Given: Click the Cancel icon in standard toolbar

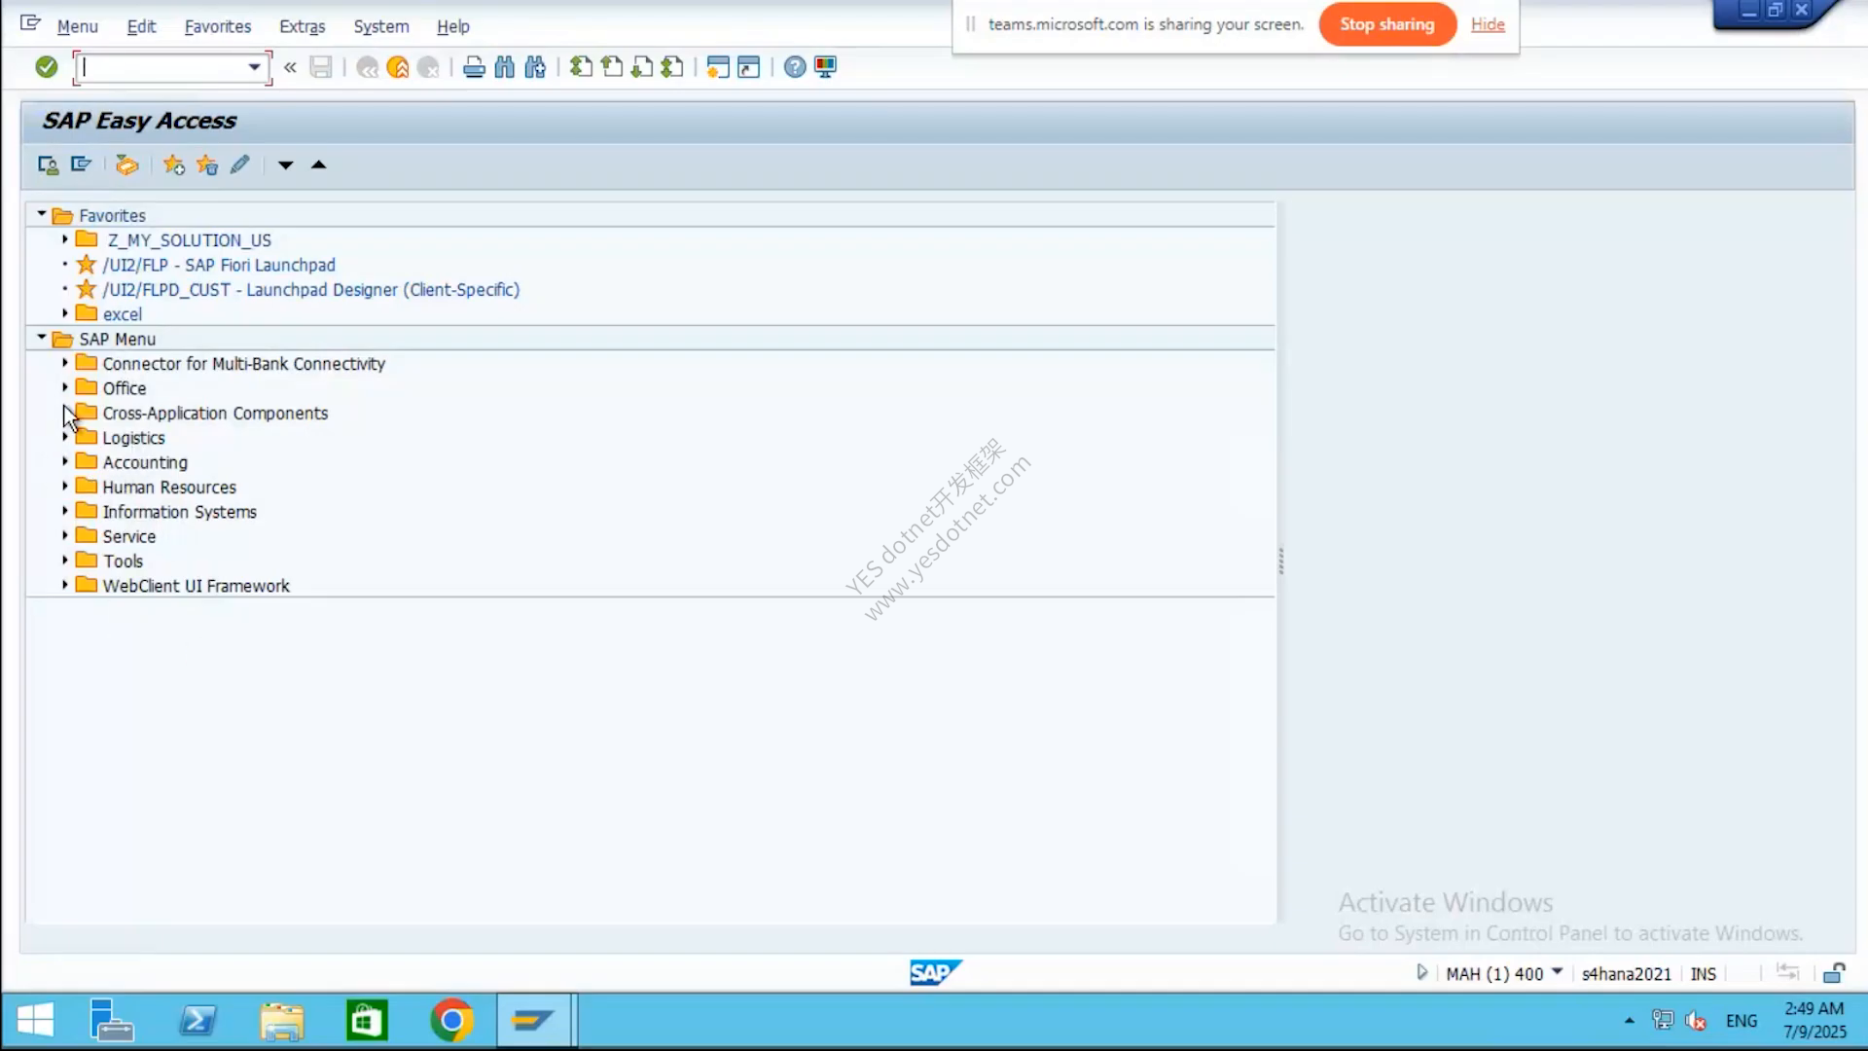Looking at the screenshot, I should [428, 67].
